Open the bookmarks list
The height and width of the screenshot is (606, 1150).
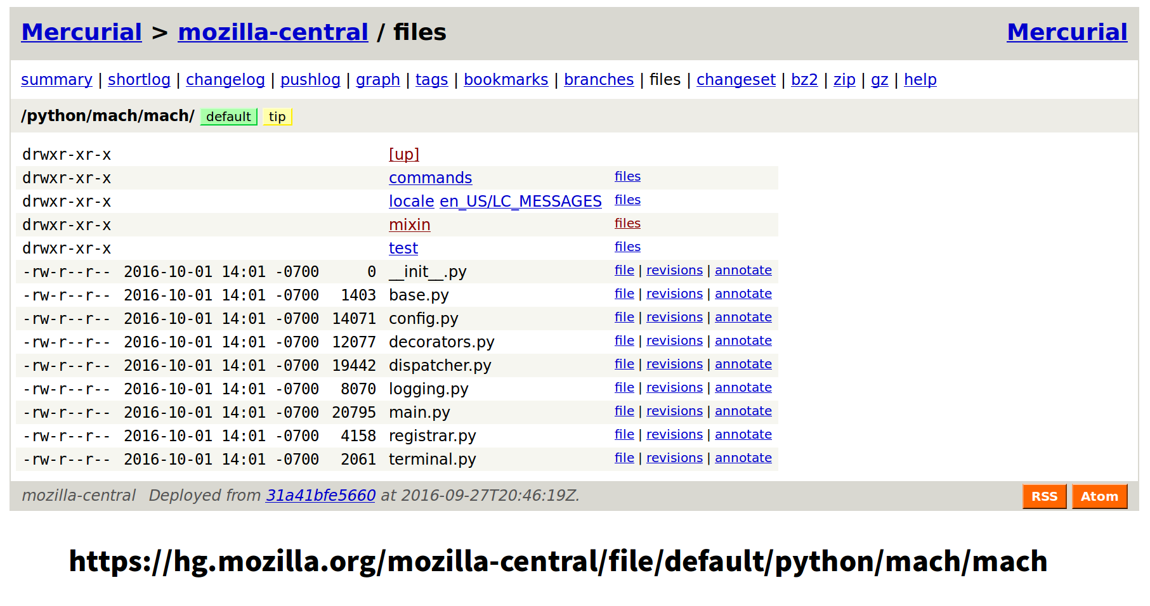pyautogui.click(x=506, y=80)
